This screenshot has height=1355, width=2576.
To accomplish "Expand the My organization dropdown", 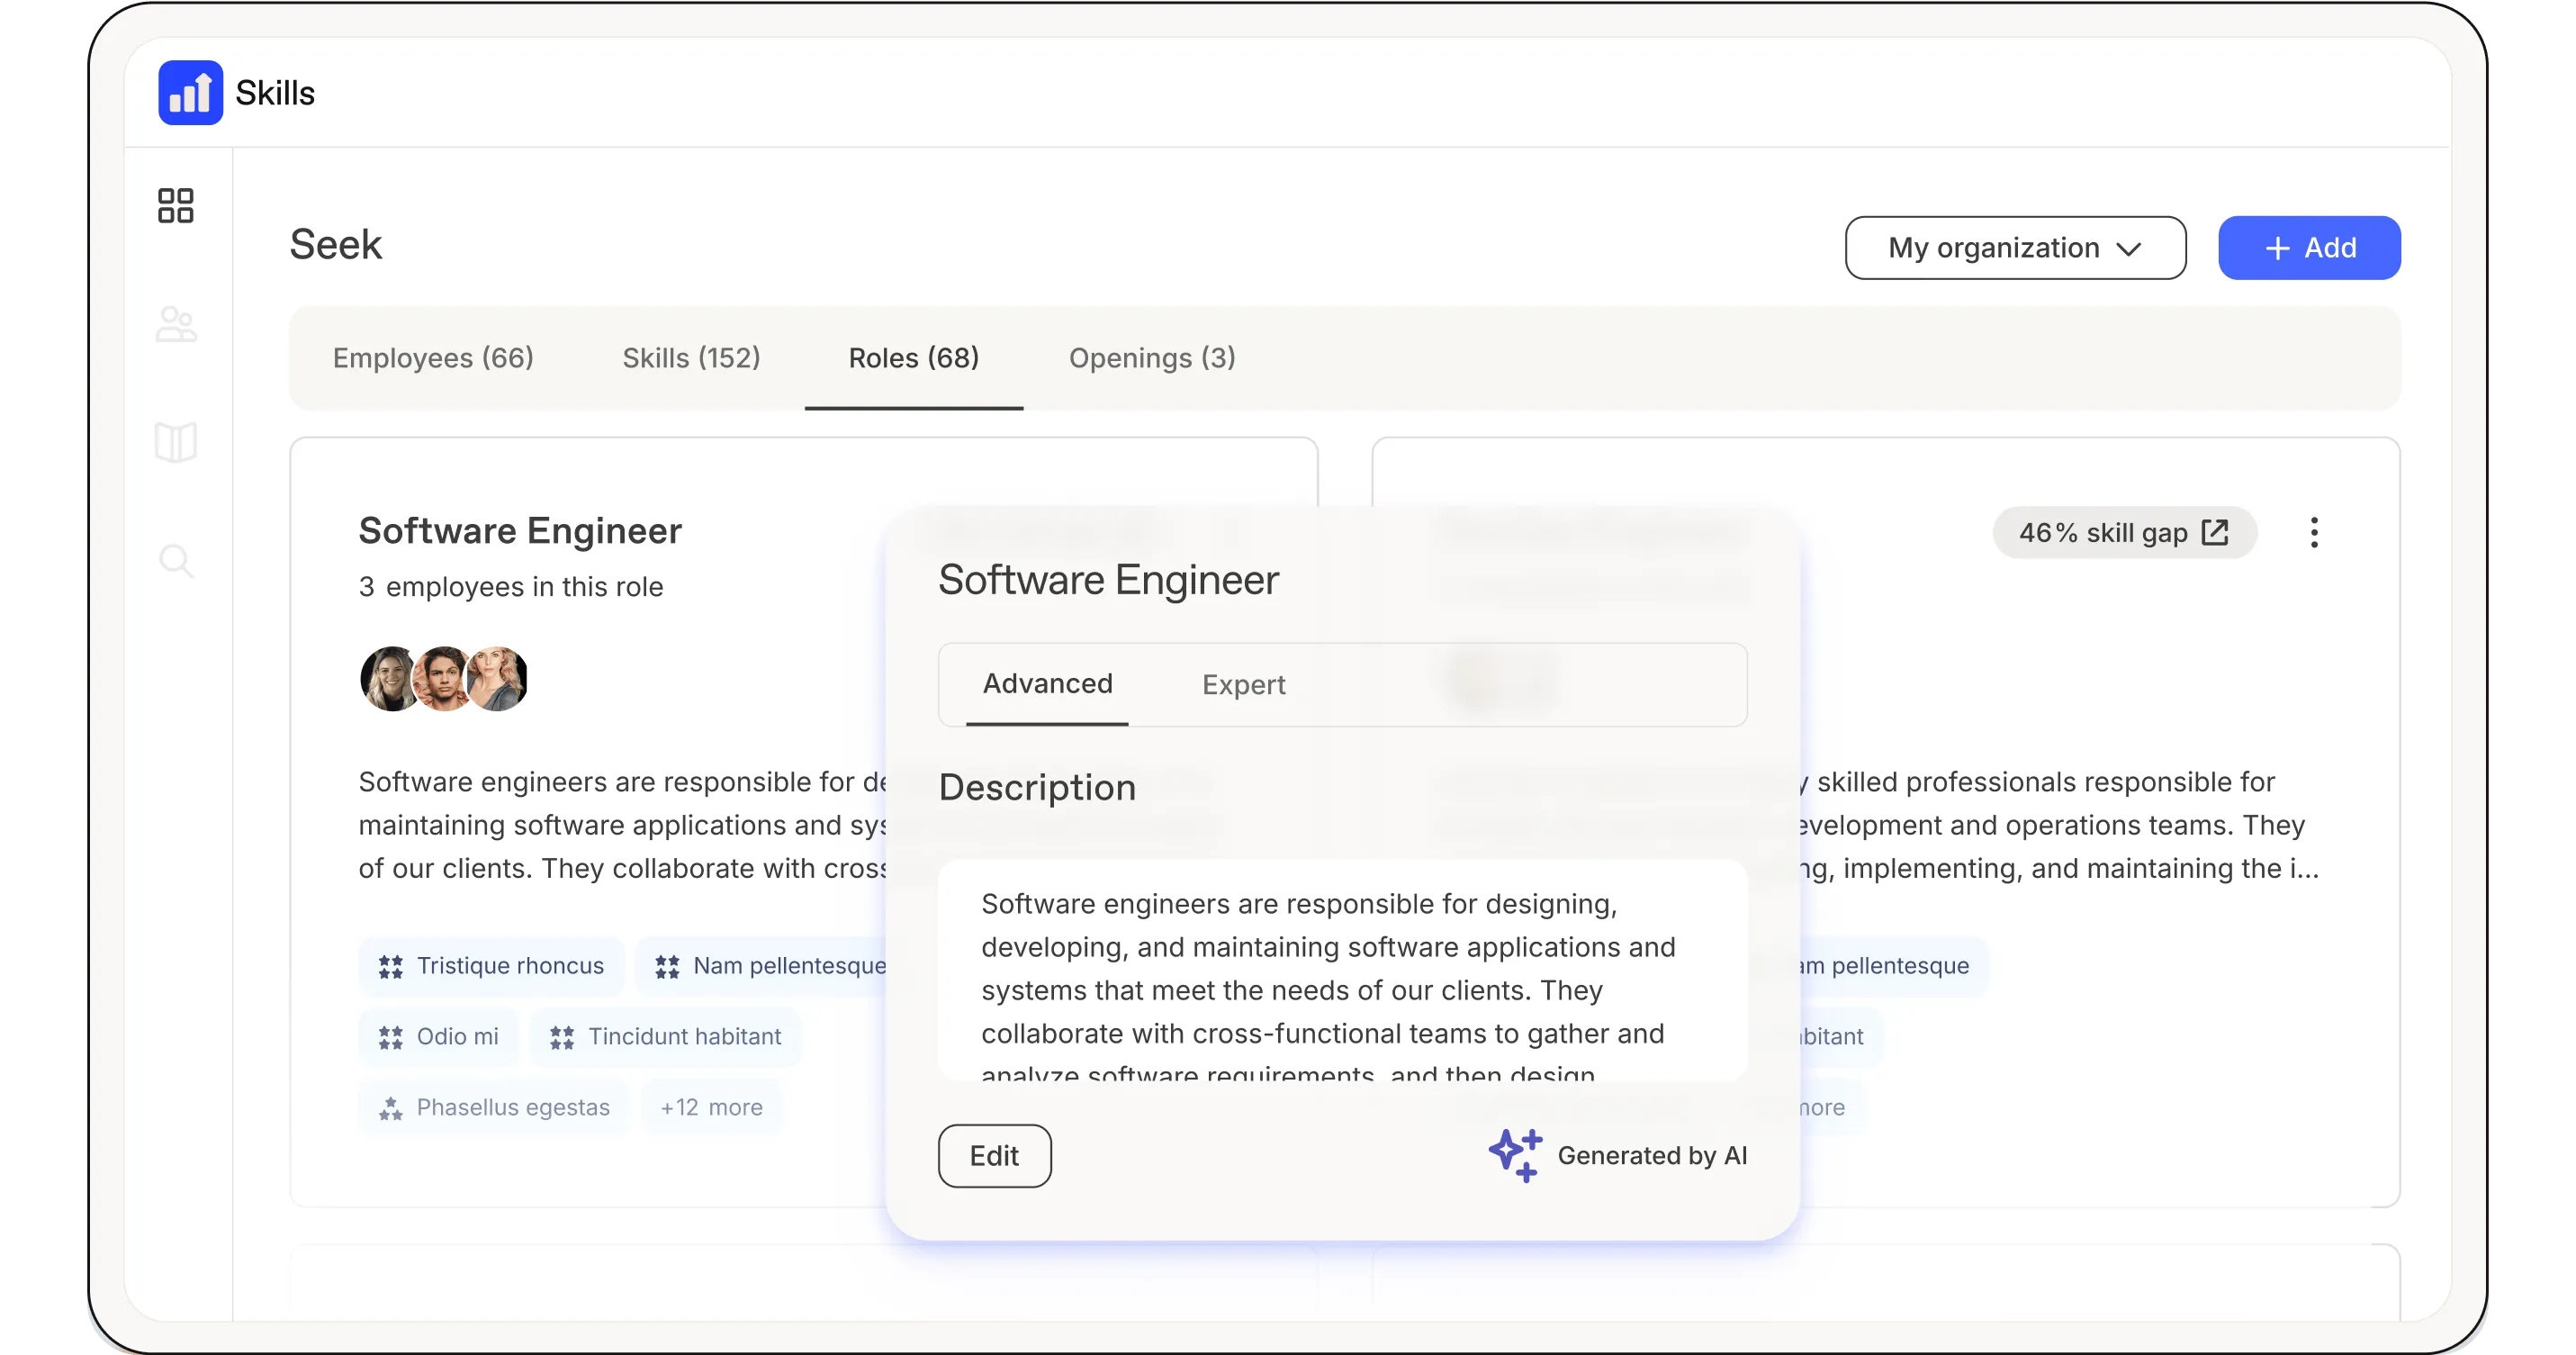I will 2015,247.
